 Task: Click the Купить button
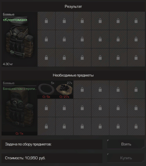coord(126,158)
